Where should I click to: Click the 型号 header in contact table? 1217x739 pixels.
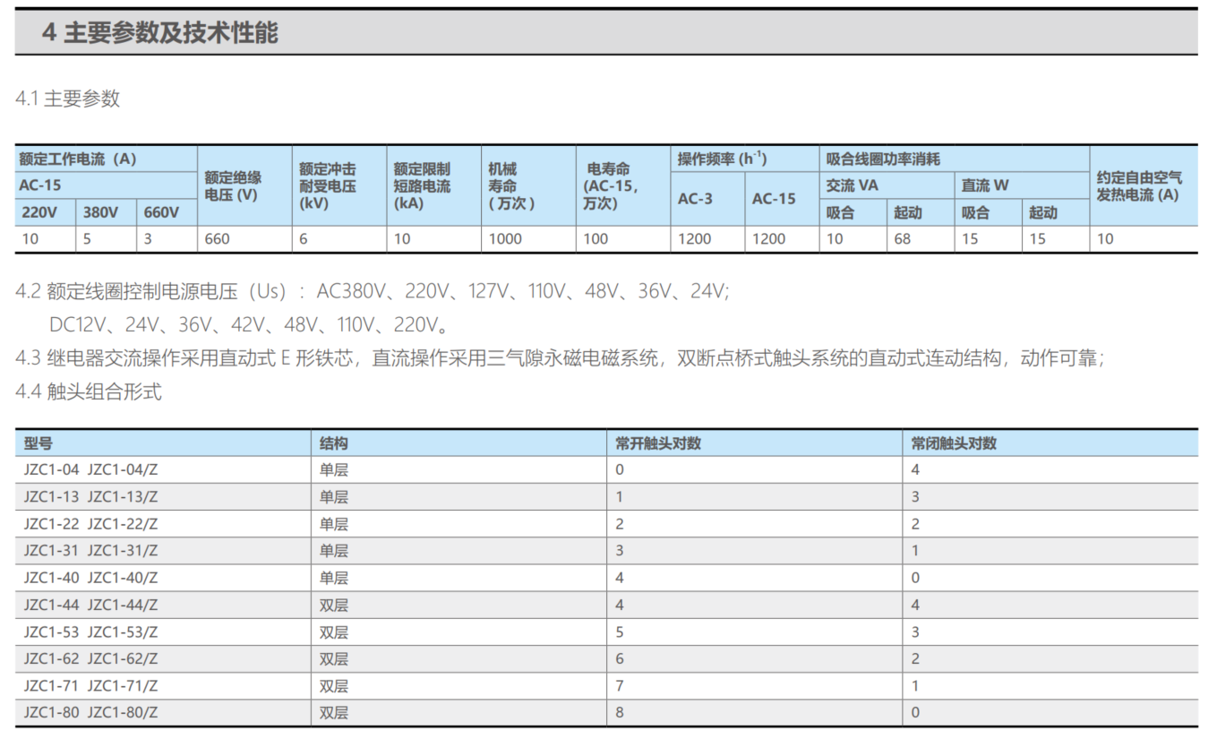[39, 443]
